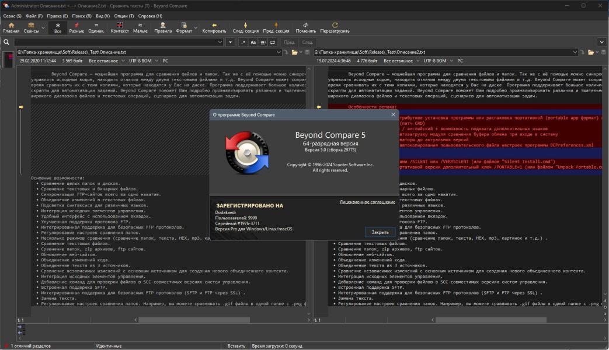Open the Правка (E) menu
Screen dimensions: 609x350
57,16
